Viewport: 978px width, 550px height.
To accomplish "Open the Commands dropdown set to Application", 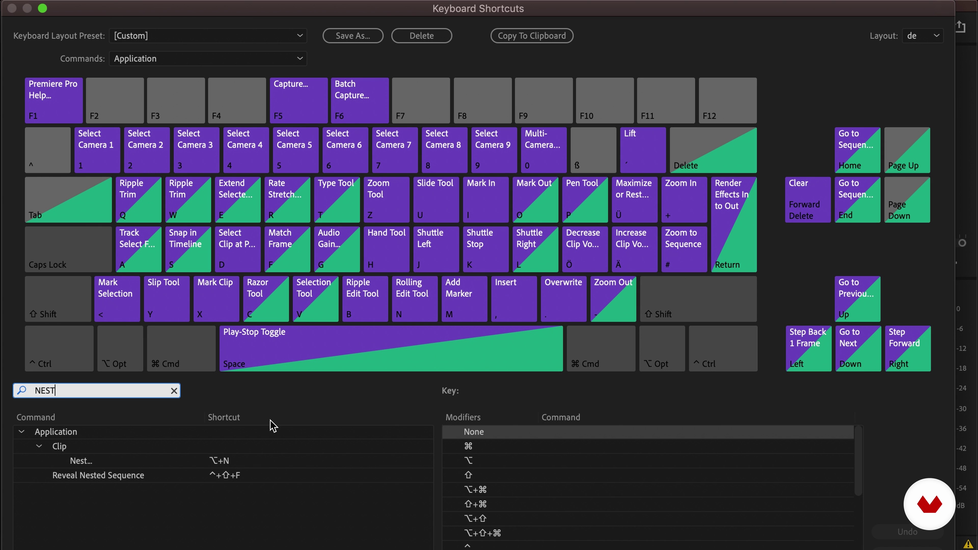I will click(208, 59).
